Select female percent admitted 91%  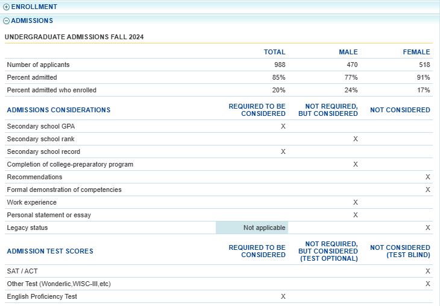pos(424,77)
